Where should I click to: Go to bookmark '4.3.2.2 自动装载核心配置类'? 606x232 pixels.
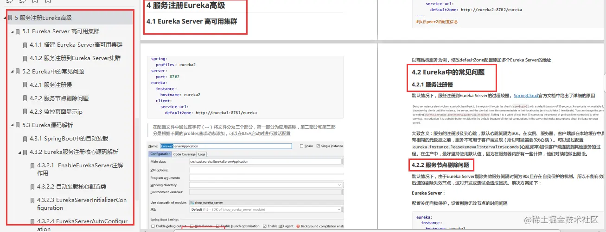click(72, 187)
